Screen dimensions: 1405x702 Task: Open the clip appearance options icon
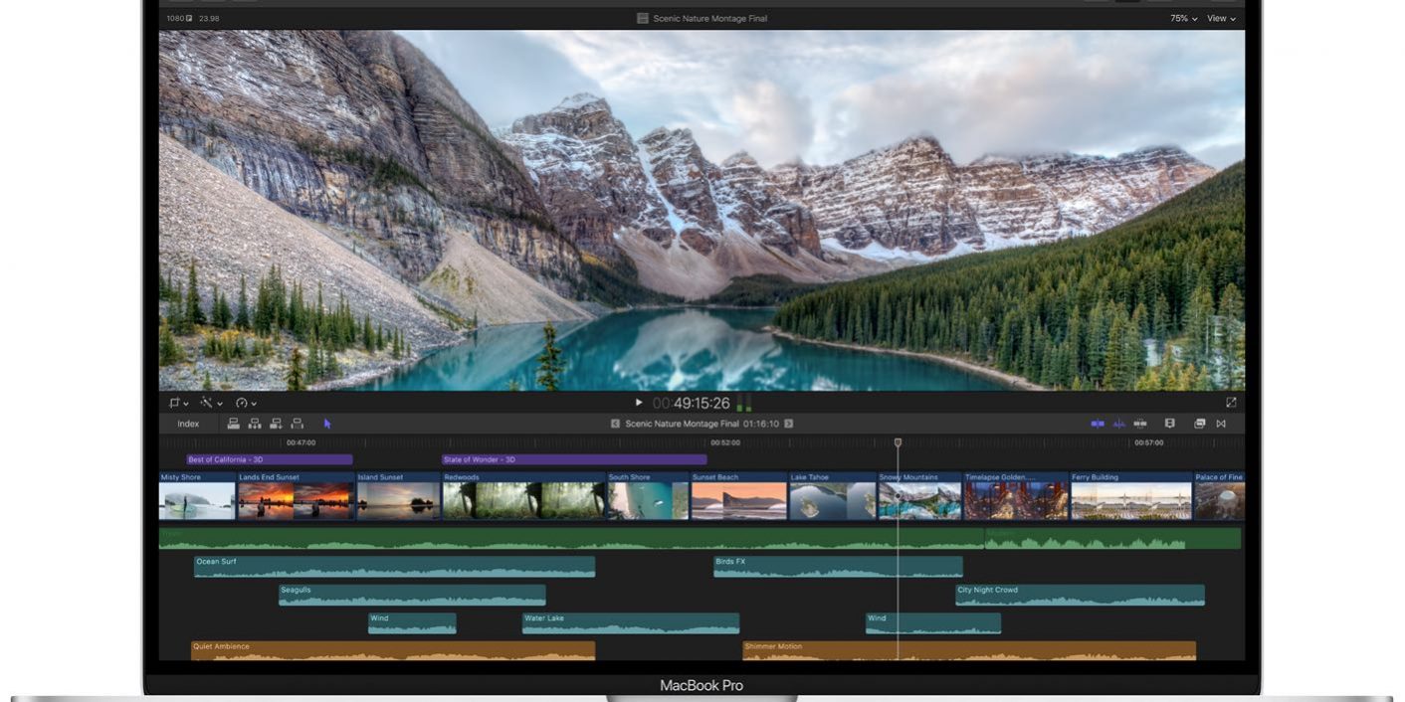click(x=1169, y=424)
